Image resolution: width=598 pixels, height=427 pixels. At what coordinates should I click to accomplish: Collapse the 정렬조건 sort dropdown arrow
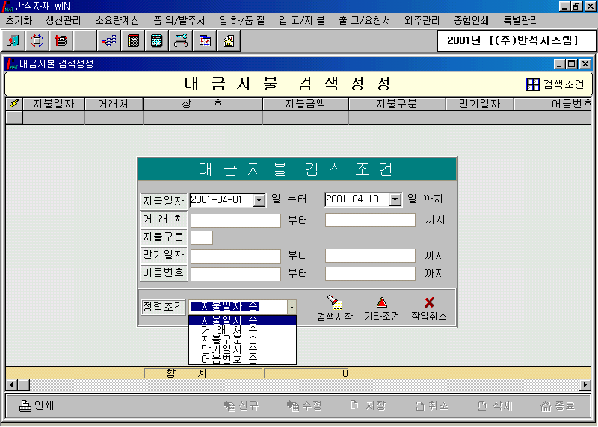[292, 307]
